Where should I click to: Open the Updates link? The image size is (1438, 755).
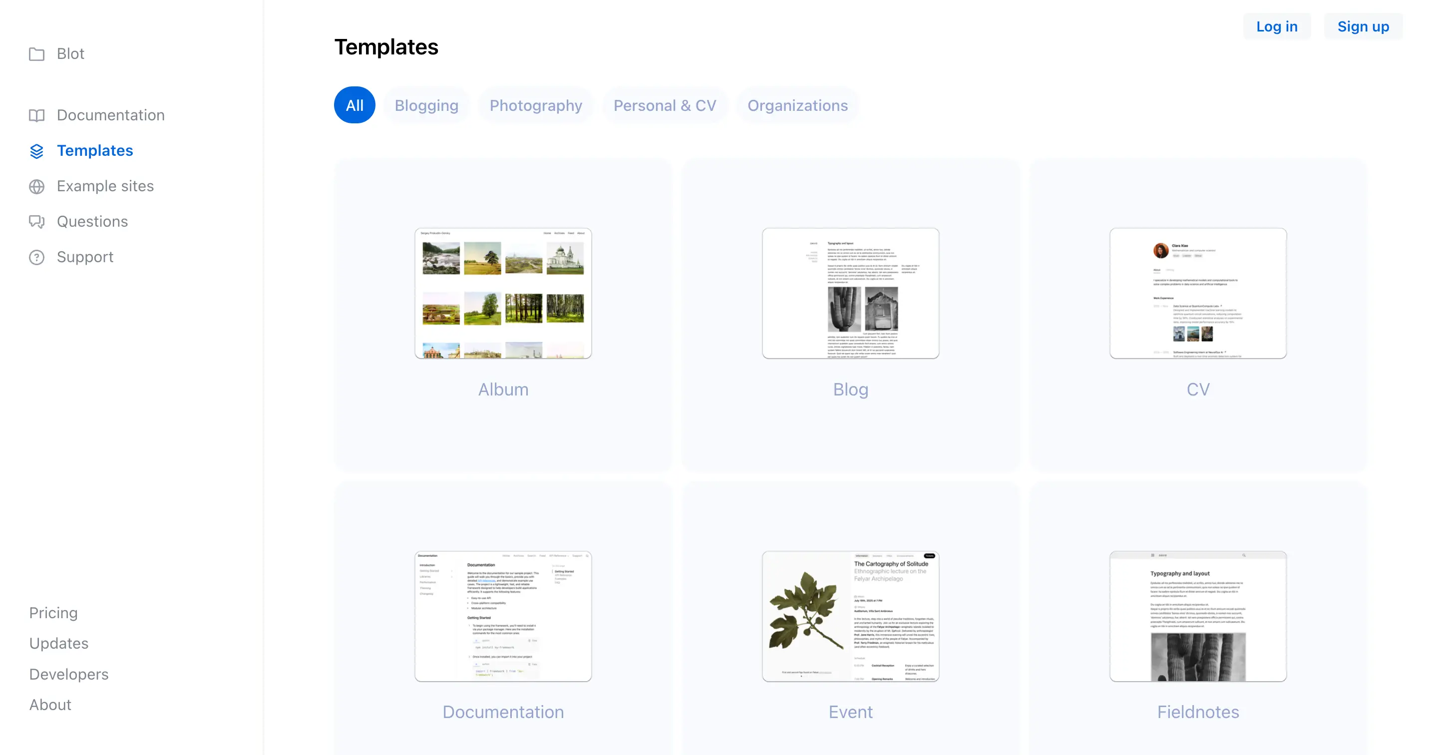(x=58, y=643)
